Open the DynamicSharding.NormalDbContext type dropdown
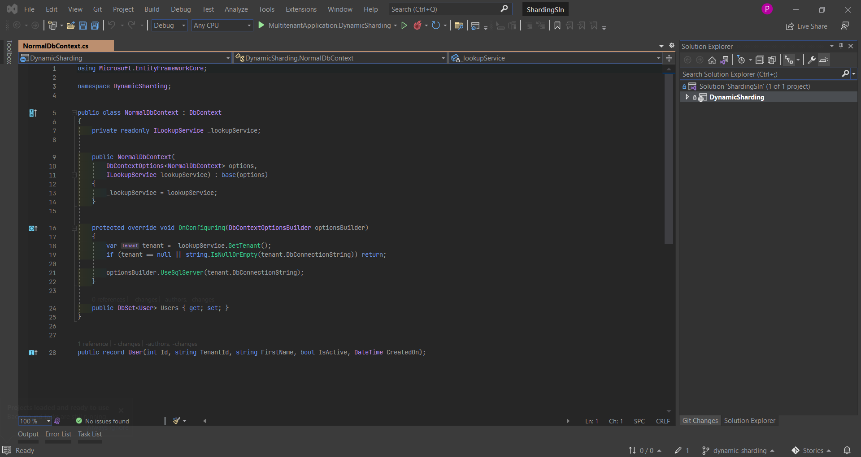 340,58
